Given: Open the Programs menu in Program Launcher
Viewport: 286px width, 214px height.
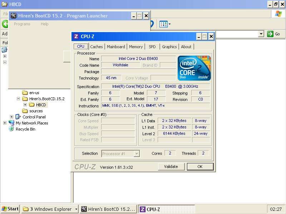Looking at the screenshot, I should (22, 24).
